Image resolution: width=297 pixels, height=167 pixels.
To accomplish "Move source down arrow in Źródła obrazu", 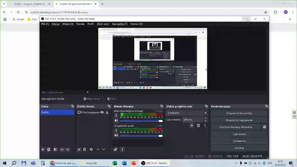I will (x=104, y=150).
